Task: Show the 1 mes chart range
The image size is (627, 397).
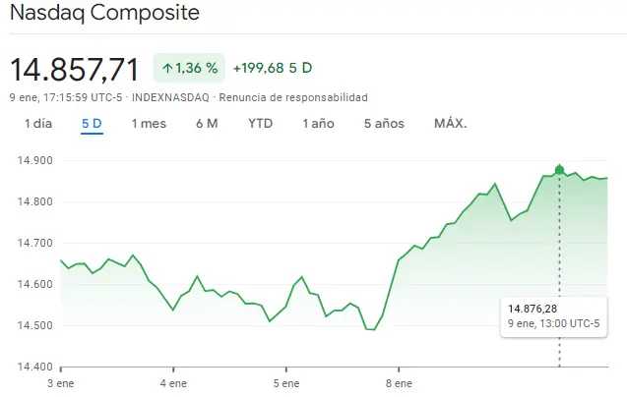Action: [149, 123]
